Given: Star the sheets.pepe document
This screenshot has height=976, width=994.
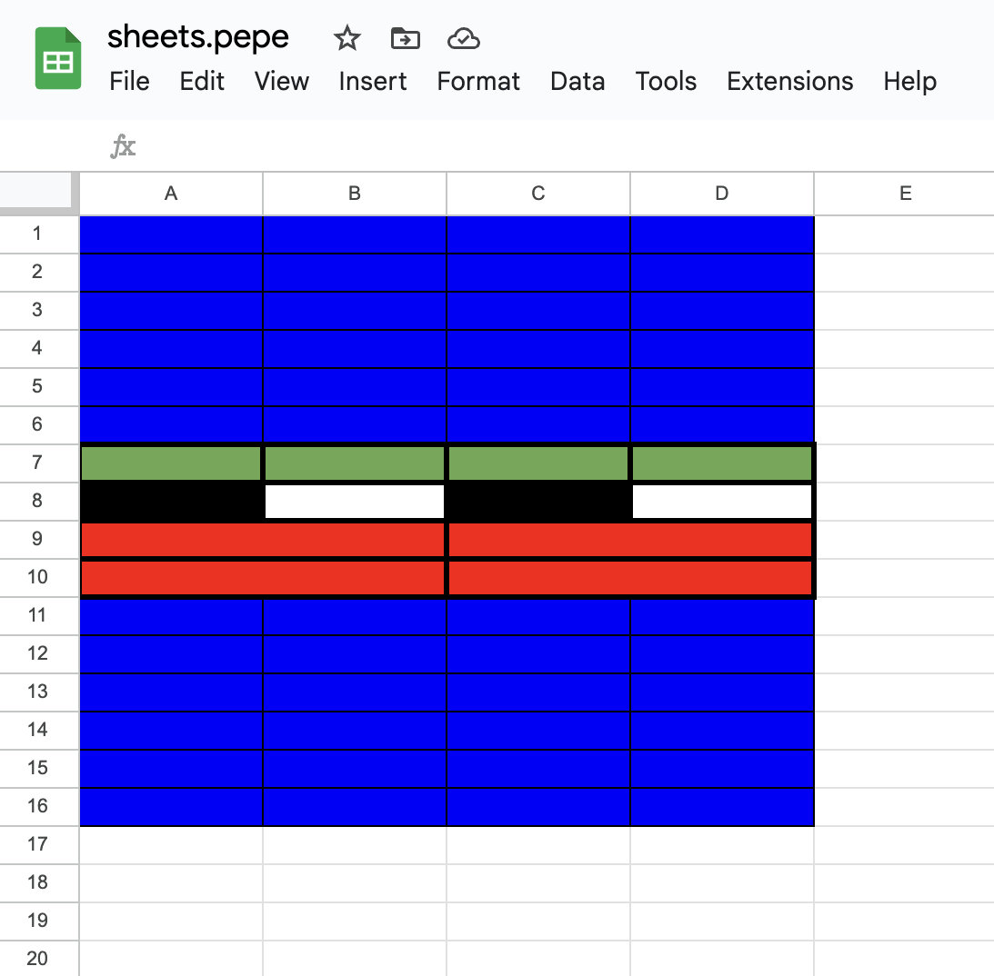Looking at the screenshot, I should click(x=346, y=38).
